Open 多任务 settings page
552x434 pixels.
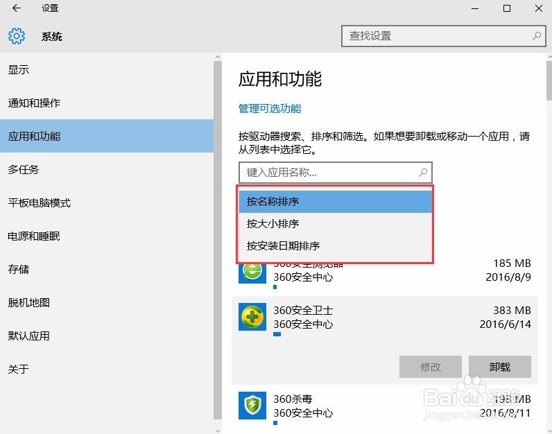107,169
